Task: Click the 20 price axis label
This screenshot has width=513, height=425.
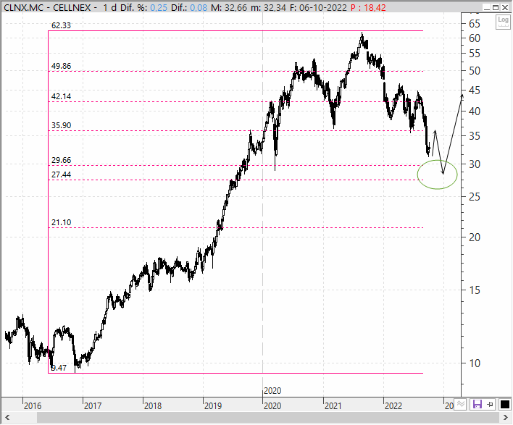Action: 475,237
